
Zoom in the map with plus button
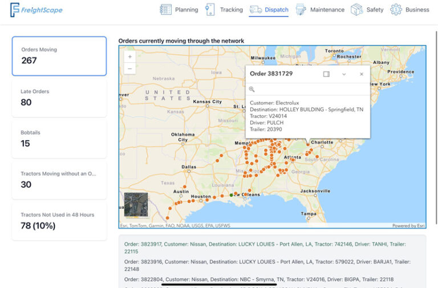coord(130,56)
